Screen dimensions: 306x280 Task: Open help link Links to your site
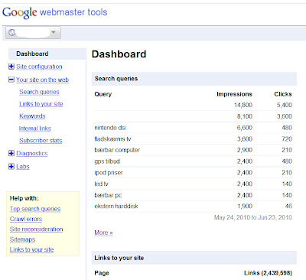32,249
